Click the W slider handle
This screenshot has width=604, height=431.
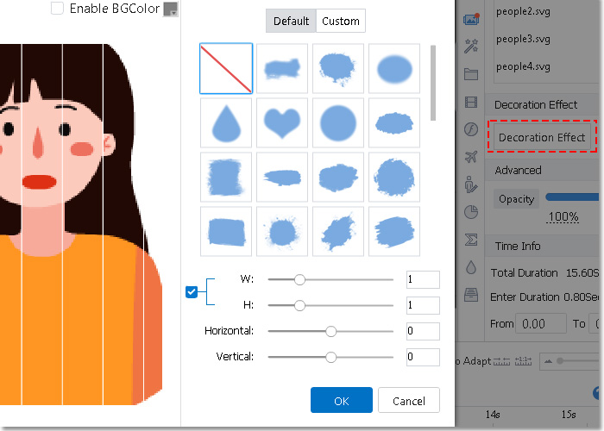pos(299,280)
